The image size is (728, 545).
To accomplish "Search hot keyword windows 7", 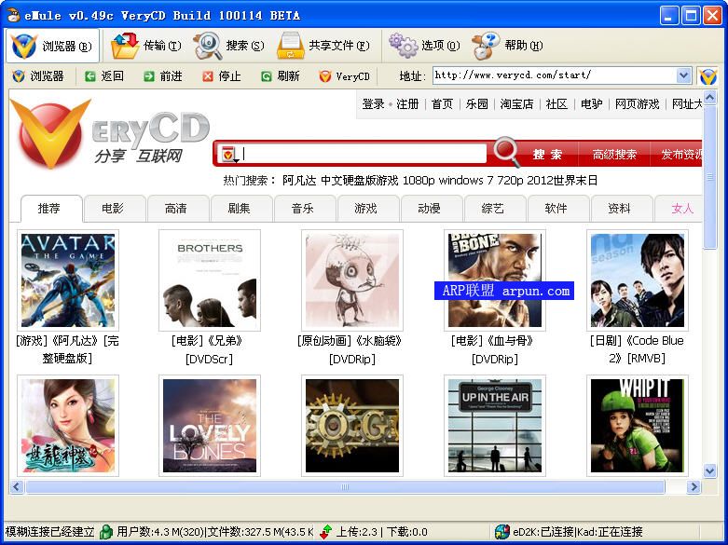I will coord(466,180).
